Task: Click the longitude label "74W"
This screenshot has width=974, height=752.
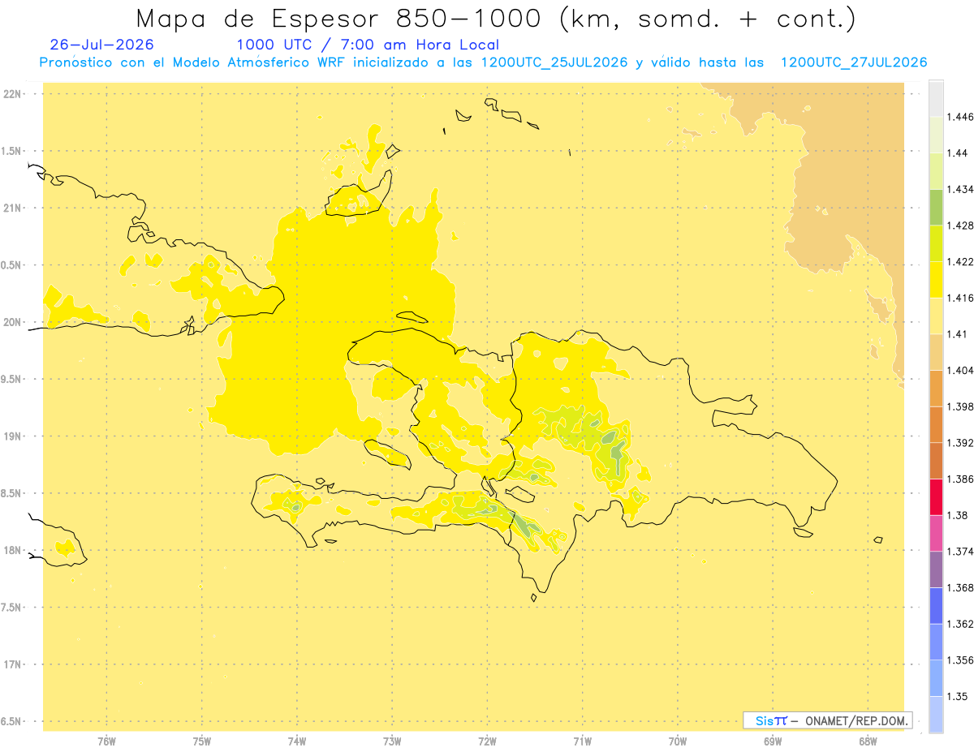Action: click(x=297, y=741)
